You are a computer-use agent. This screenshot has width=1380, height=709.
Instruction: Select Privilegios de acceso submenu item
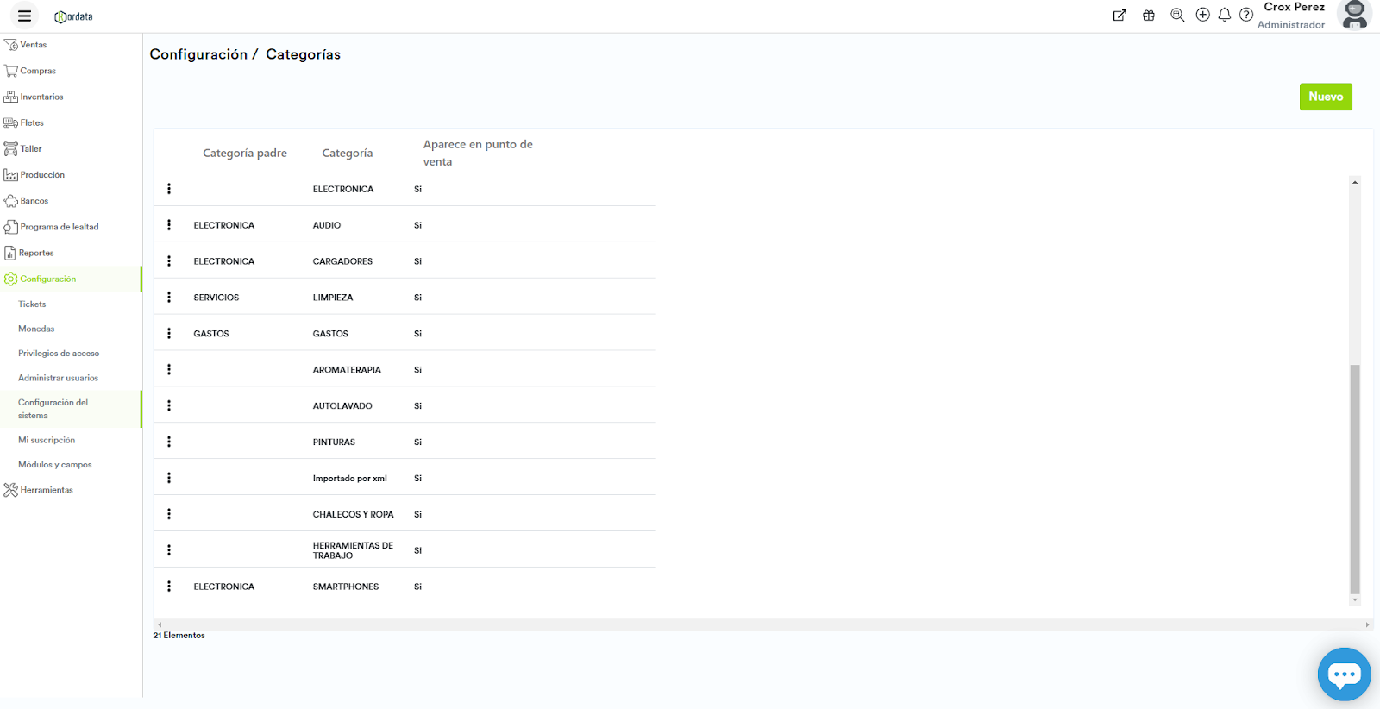59,354
